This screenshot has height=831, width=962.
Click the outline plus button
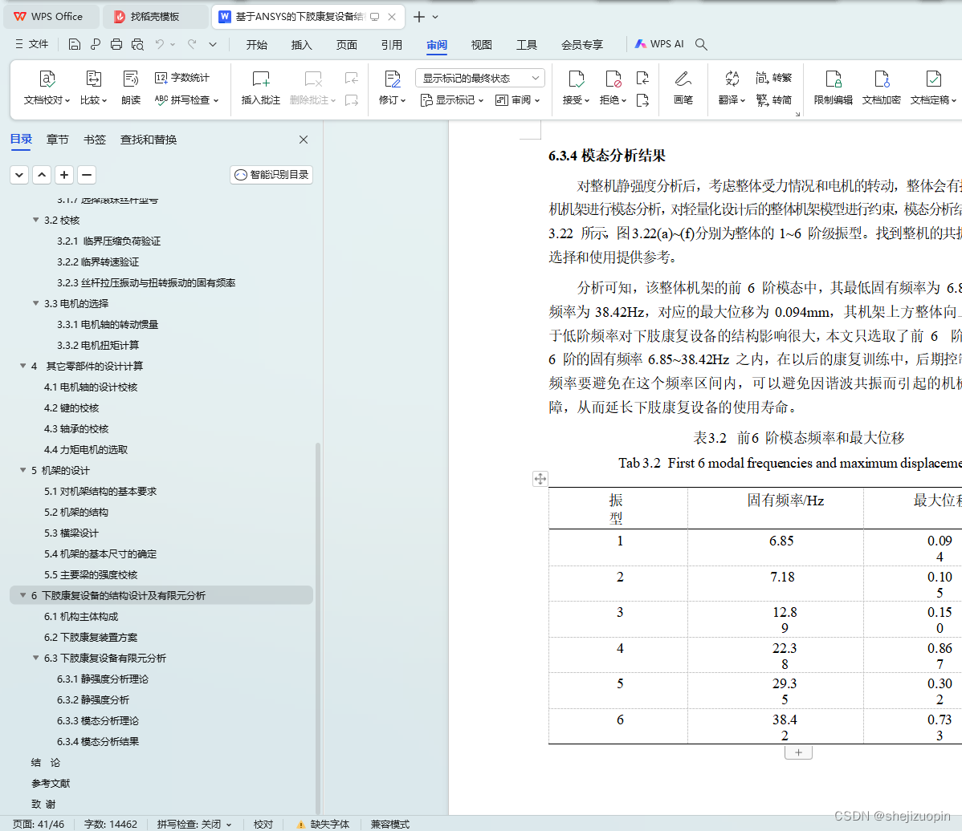click(63, 175)
